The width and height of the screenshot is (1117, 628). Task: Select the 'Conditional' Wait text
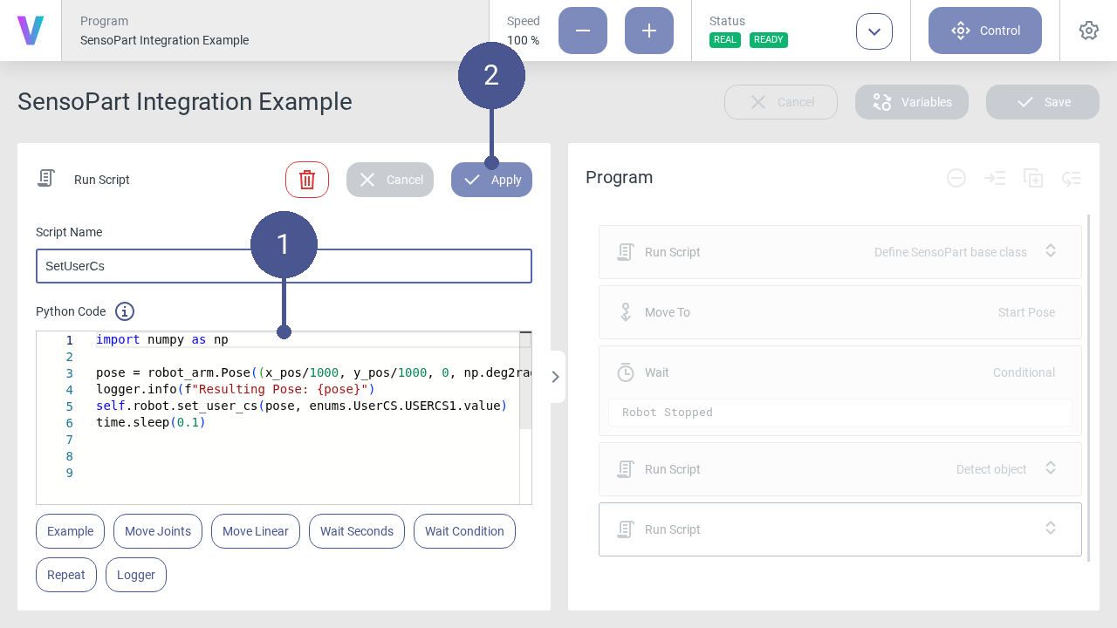[x=1025, y=372]
